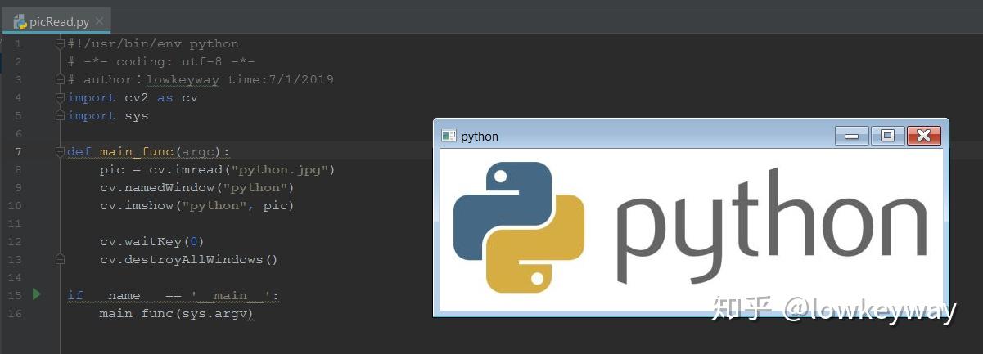983x354 pixels.
Task: Click the green run arrow in gutter
Action: pyautogui.click(x=36, y=294)
